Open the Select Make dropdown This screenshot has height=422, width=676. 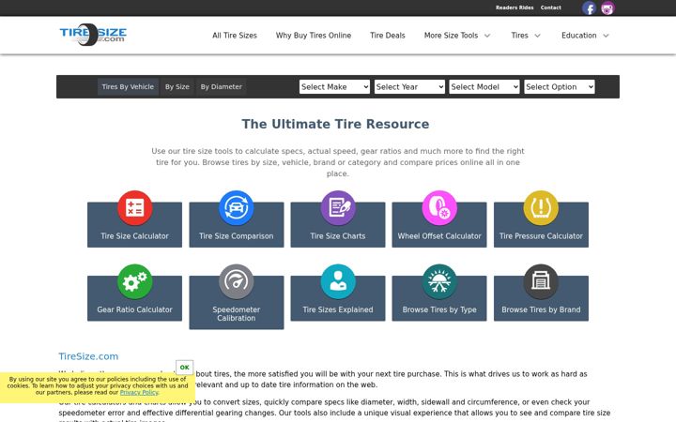(334, 87)
